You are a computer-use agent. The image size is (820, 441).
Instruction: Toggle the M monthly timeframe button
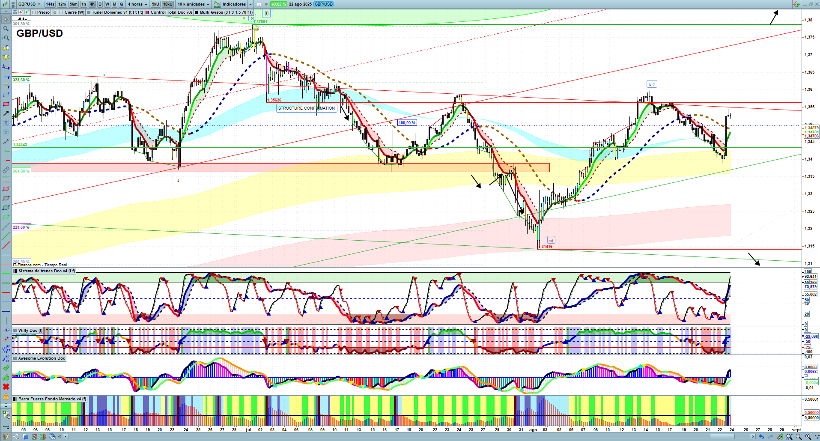click(114, 4)
